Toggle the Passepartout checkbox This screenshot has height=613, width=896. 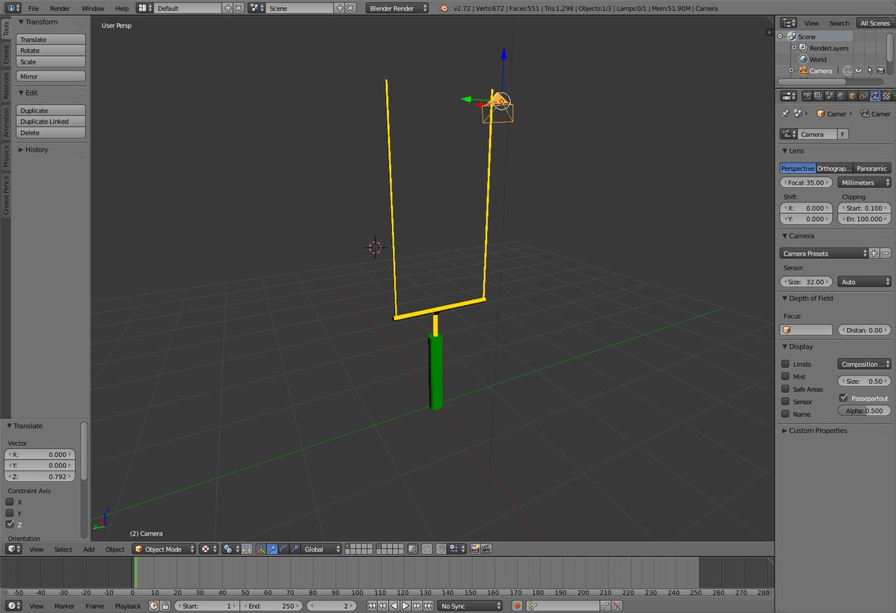coord(844,398)
